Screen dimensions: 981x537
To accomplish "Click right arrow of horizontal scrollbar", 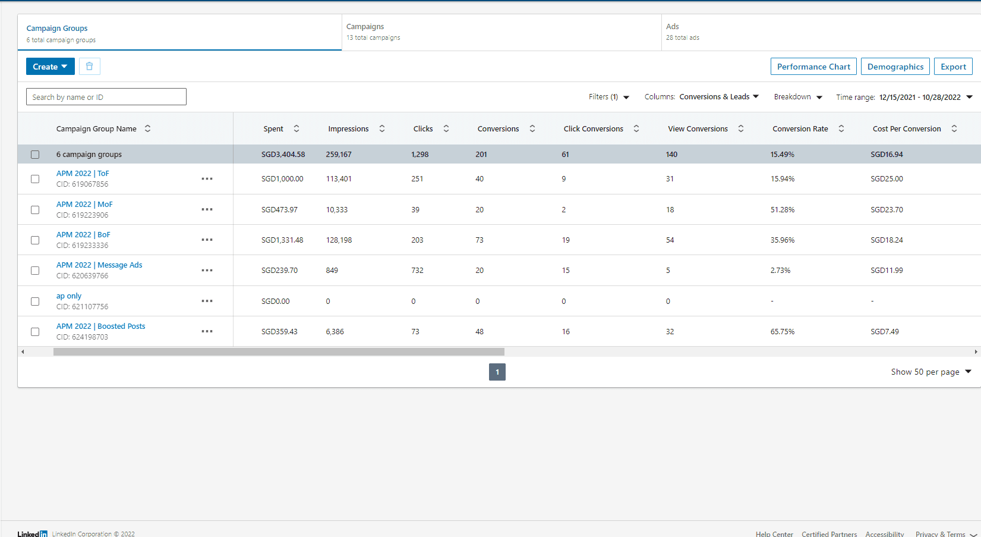I will [976, 351].
